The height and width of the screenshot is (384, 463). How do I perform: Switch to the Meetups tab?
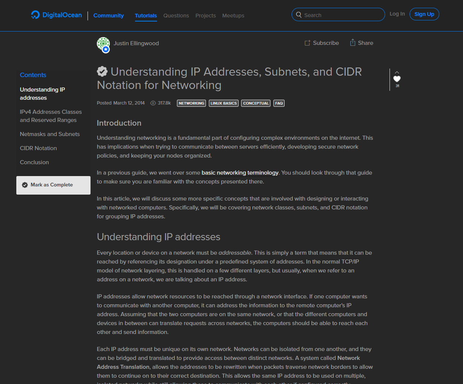click(233, 16)
